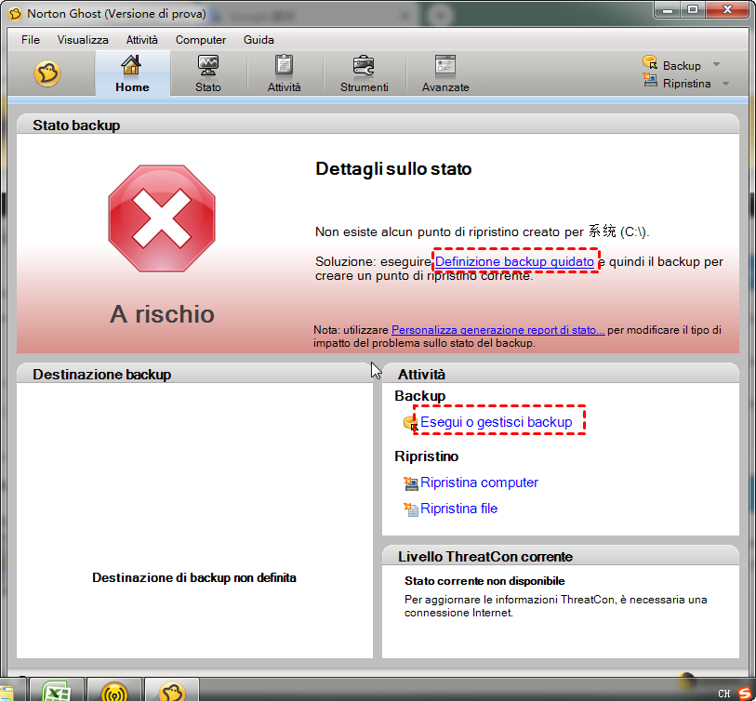Click 'Destinazione di backup non definita' text
This screenshot has width=756, height=701.
point(193,577)
